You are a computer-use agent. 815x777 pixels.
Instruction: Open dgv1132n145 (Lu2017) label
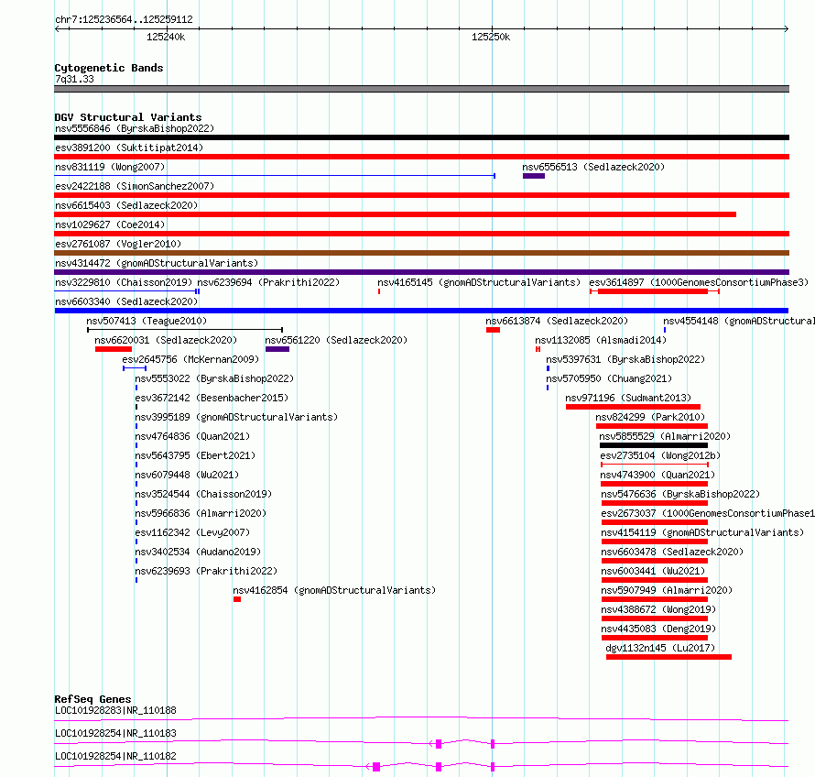point(660,648)
